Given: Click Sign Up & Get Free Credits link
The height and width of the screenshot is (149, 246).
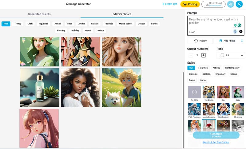Looking at the screenshot, I should 216,142.
